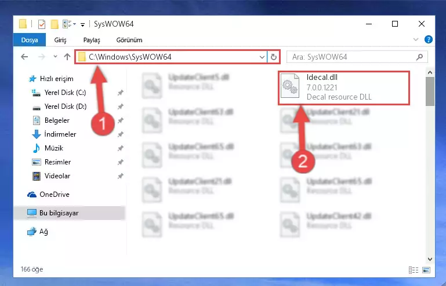446x286 pixels.
Task: Click the Ara: SysWOW64 search box
Action: tap(357, 57)
